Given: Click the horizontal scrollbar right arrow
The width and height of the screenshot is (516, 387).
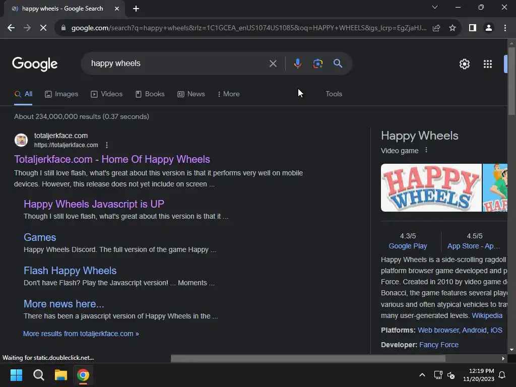Looking at the screenshot, I should (x=503, y=358).
